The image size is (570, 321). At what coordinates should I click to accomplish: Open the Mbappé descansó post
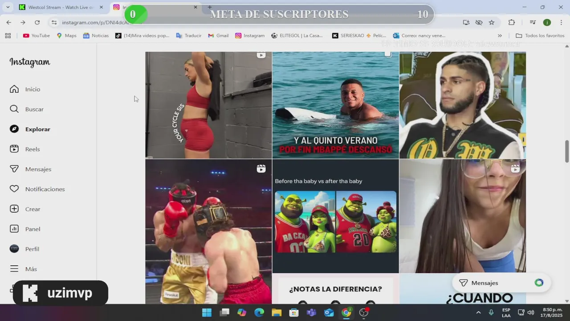tap(335, 105)
